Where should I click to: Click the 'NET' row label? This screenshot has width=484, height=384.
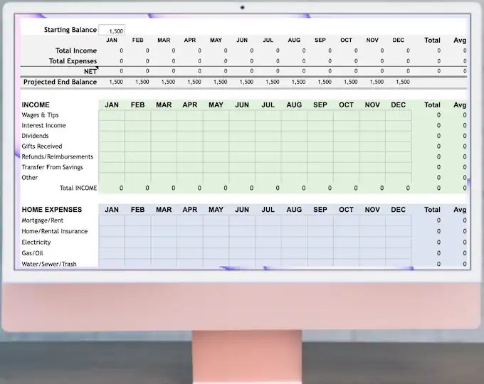90,71
